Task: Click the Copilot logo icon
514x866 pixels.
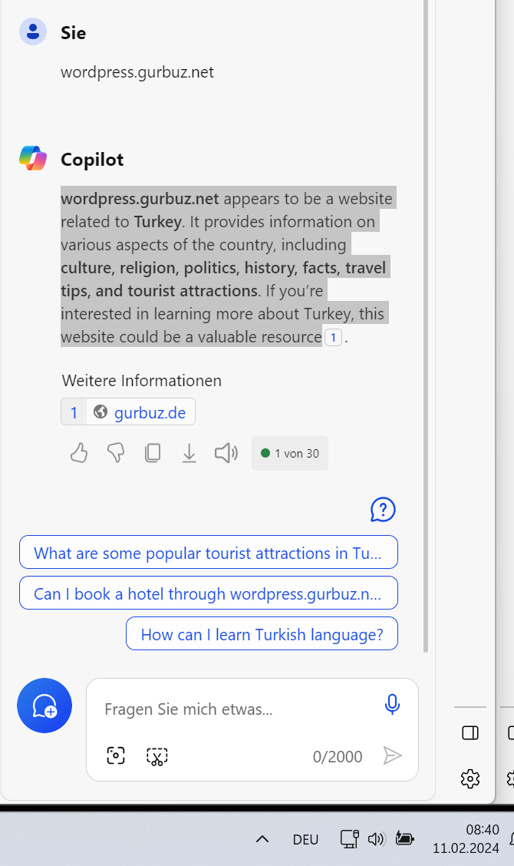Action: coord(33,158)
